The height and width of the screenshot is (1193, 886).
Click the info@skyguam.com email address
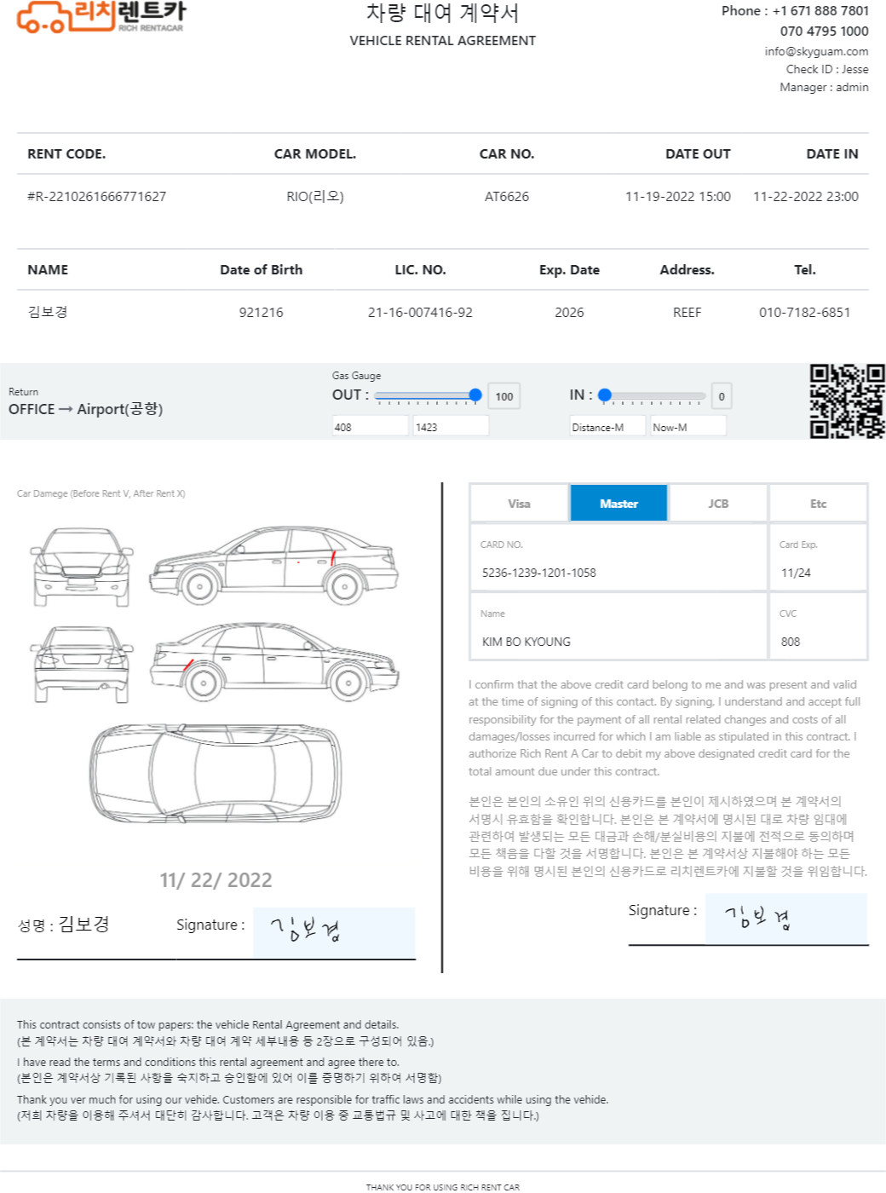(816, 51)
